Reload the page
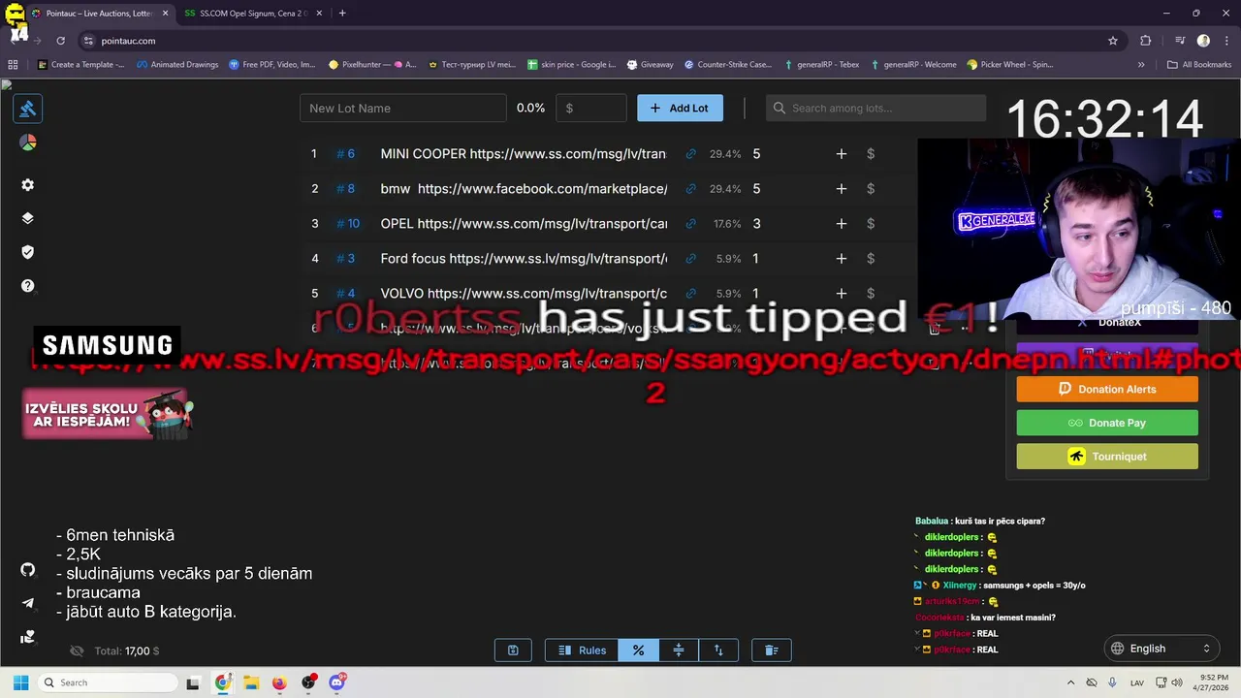 click(x=60, y=41)
